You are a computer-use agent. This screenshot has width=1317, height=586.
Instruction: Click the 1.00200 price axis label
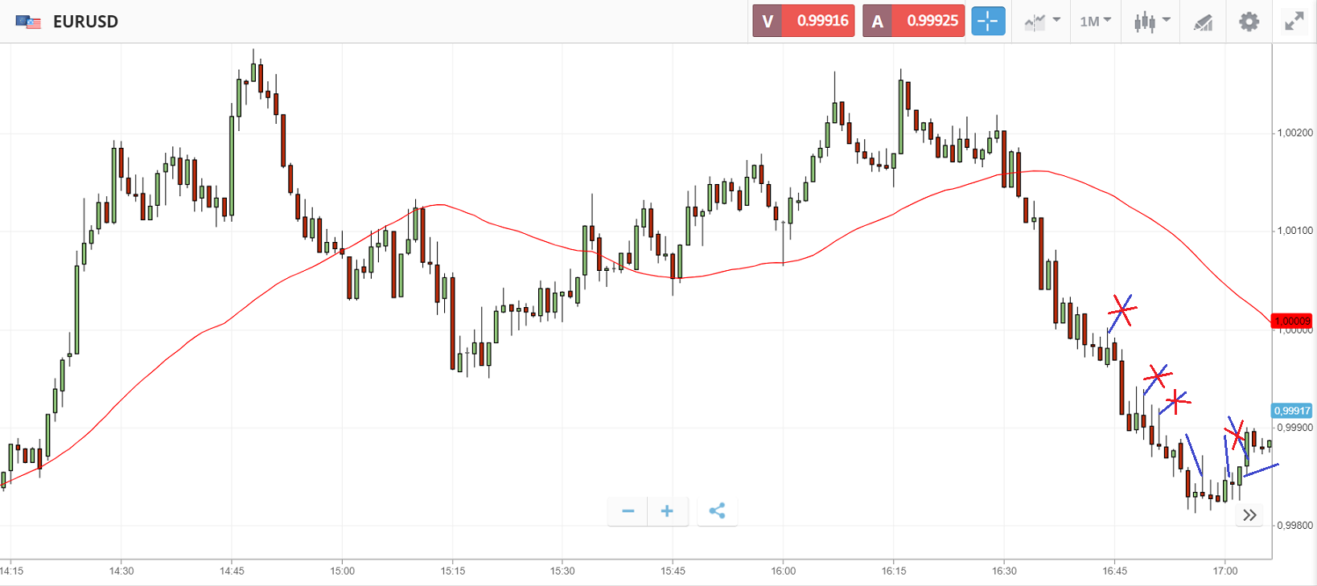pos(1294,133)
